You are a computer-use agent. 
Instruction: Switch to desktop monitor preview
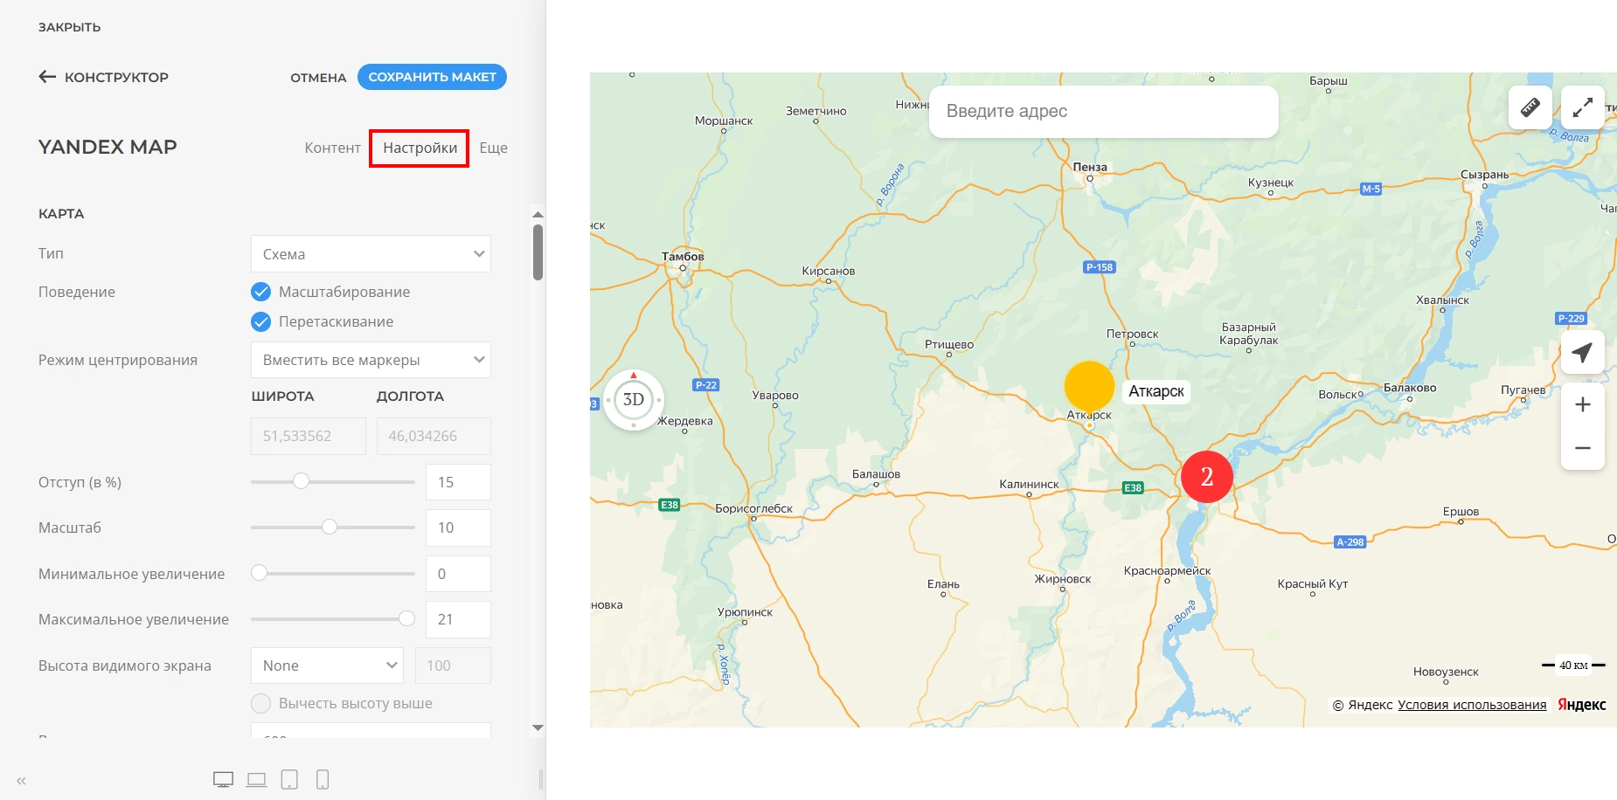coord(223,779)
